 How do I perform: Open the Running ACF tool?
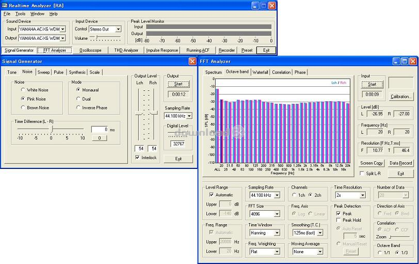(198, 50)
